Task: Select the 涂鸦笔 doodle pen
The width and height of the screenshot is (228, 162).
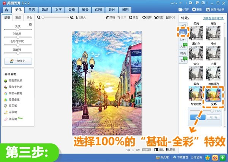Action: click(x=11, y=112)
